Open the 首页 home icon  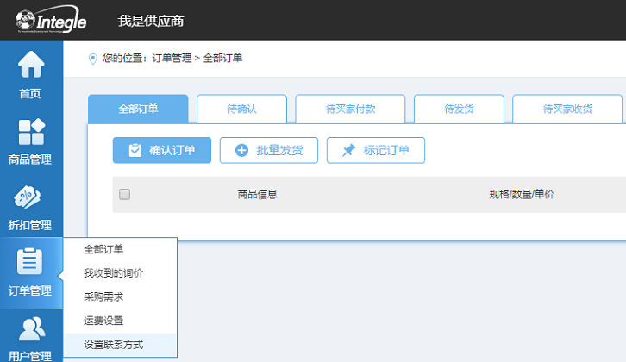click(30, 65)
